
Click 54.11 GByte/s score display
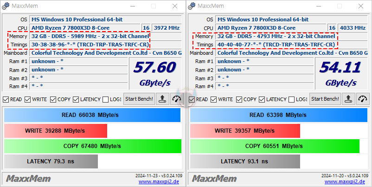point(341,73)
